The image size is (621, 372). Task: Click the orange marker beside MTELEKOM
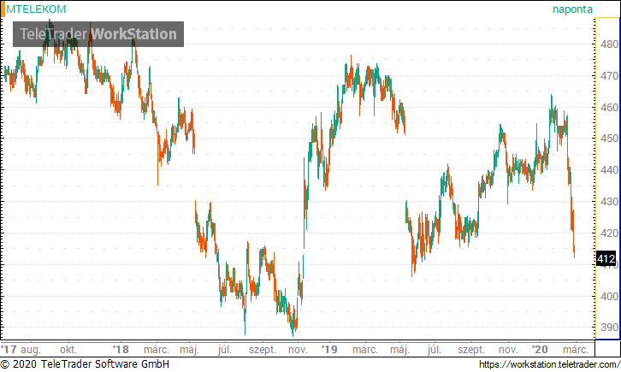pyautogui.click(x=3, y=9)
